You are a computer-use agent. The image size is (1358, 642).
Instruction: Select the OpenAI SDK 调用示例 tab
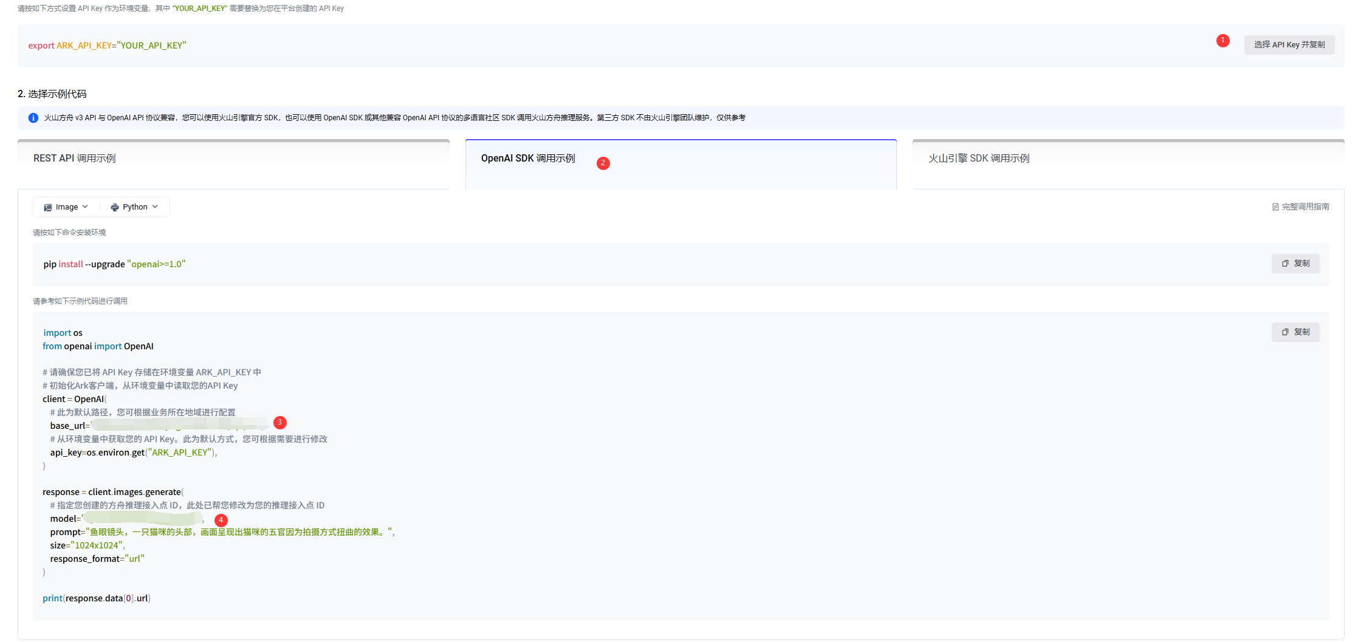click(527, 159)
